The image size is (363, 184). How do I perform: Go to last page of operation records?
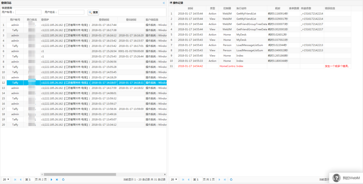tap(225, 179)
